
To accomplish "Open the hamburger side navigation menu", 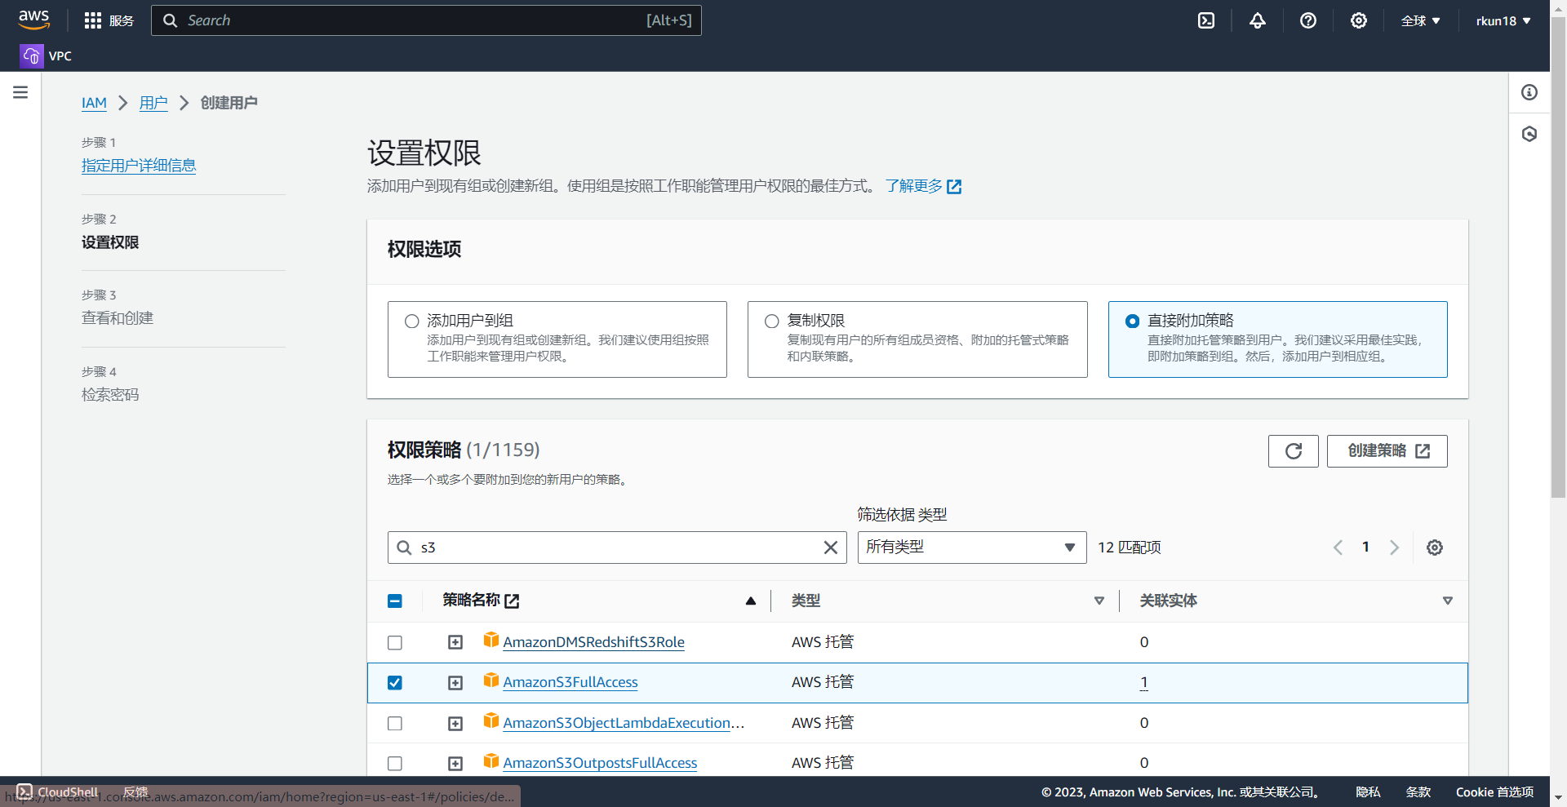I will click(20, 92).
